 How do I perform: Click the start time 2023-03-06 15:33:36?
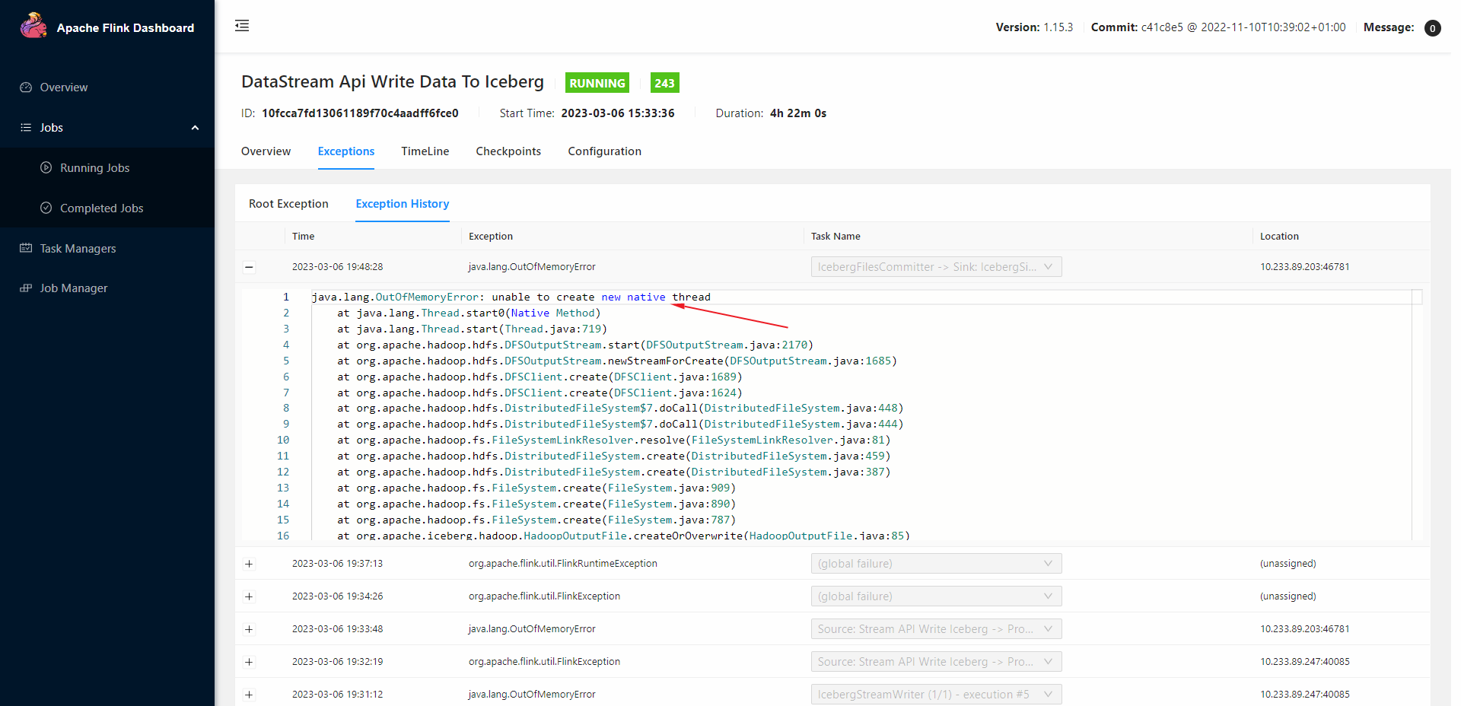click(618, 113)
